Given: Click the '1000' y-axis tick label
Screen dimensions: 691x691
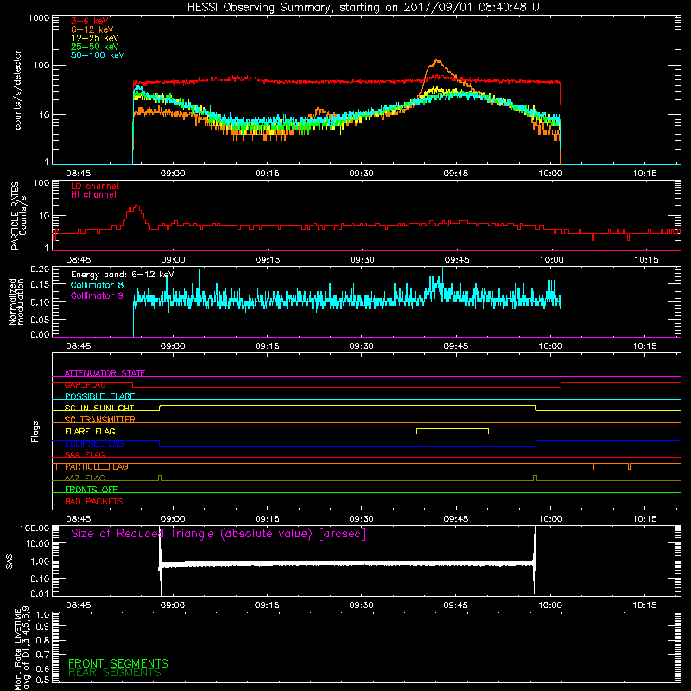Looking at the screenshot, I should pyautogui.click(x=39, y=18).
